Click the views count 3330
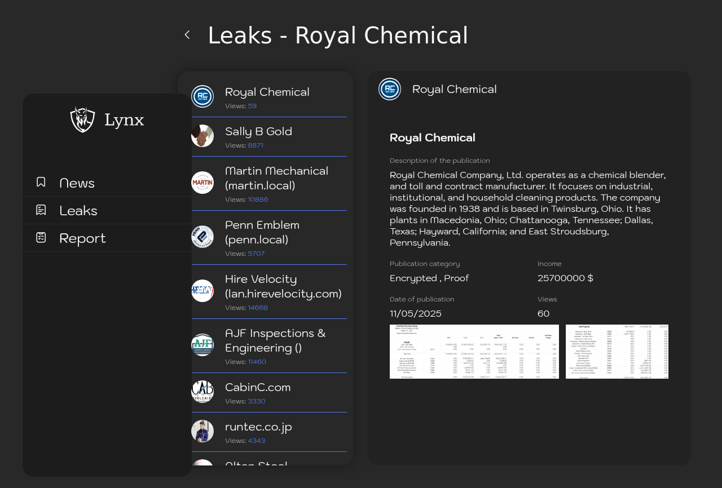Image resolution: width=722 pixels, height=488 pixels. pyautogui.click(x=257, y=401)
